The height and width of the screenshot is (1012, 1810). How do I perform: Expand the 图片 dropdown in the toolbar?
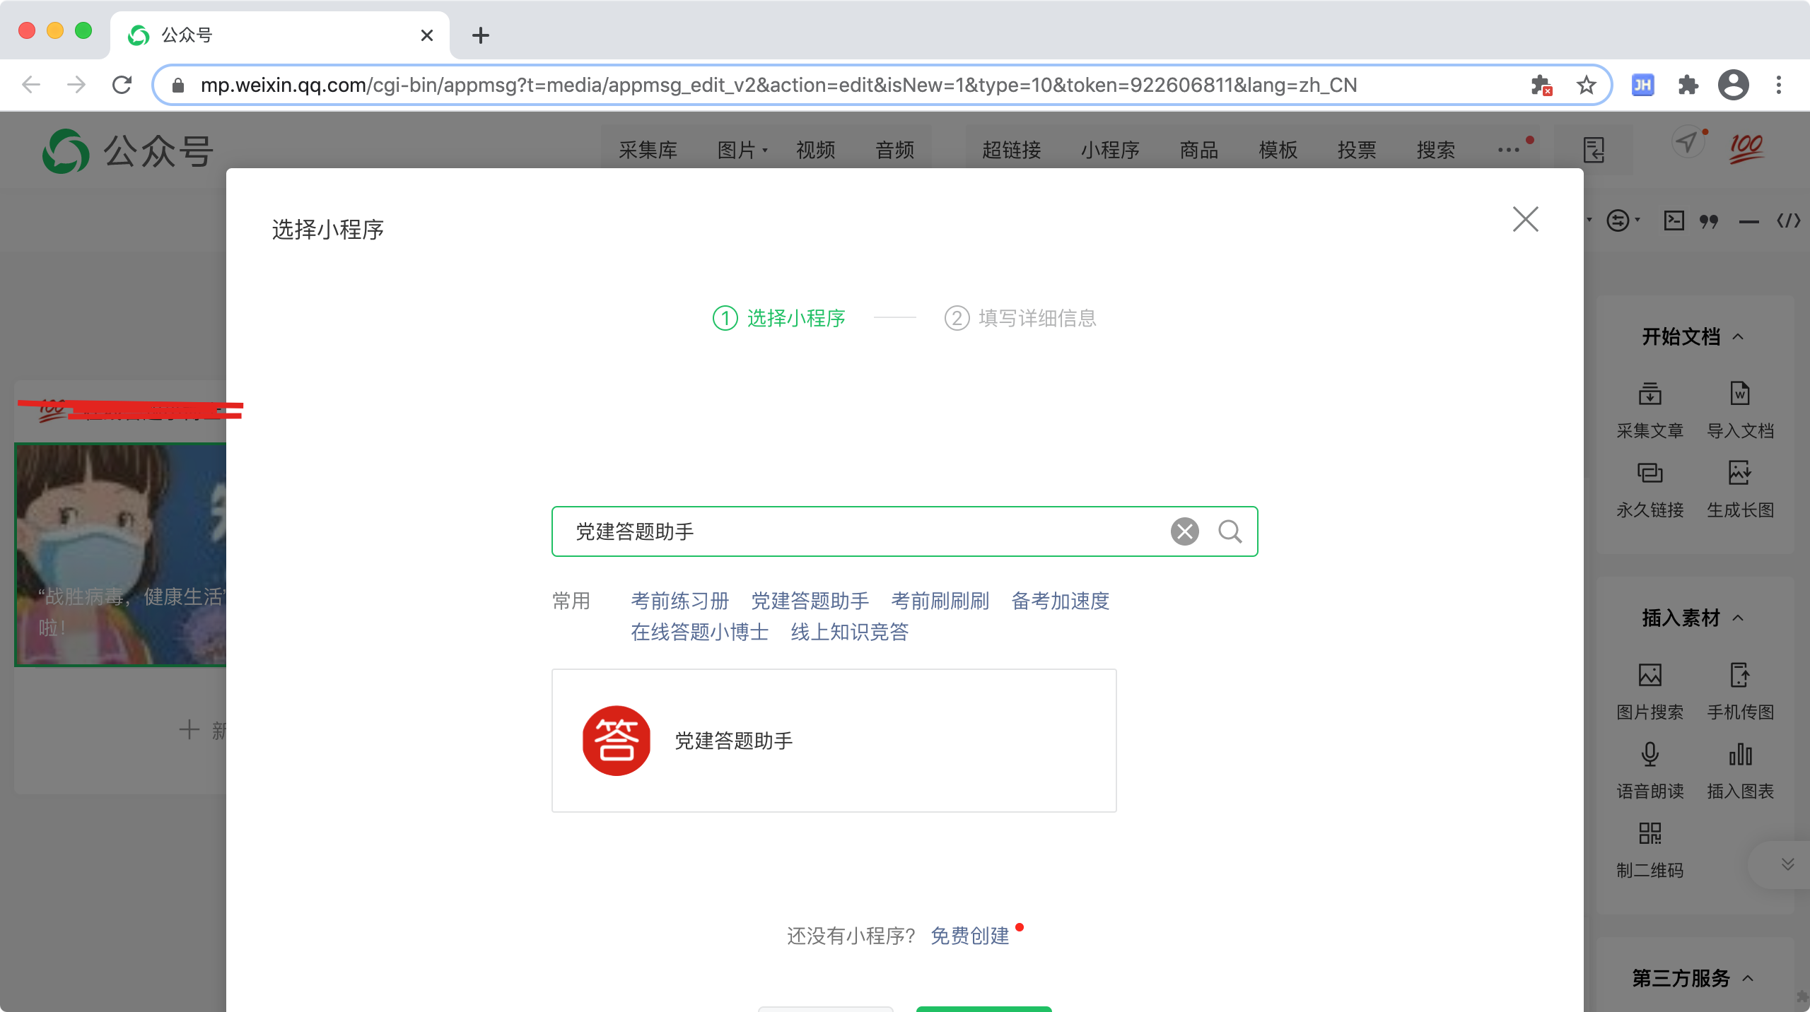742,150
